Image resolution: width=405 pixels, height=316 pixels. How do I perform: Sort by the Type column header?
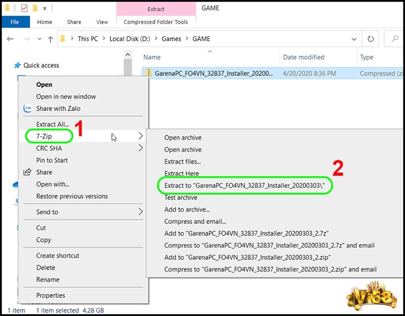(x=367, y=57)
